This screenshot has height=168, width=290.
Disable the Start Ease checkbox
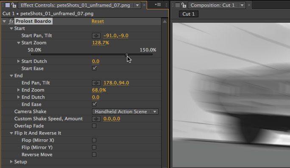pos(94,68)
